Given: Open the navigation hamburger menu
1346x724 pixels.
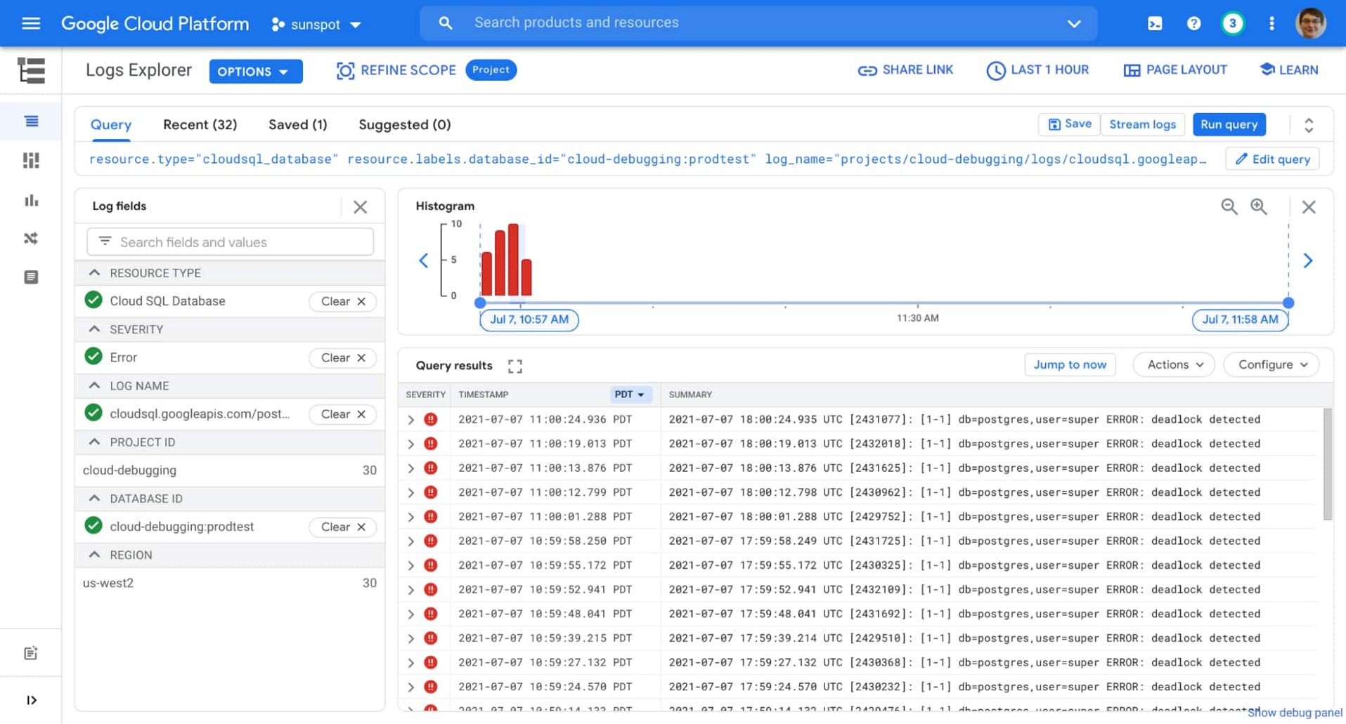Looking at the screenshot, I should [30, 22].
